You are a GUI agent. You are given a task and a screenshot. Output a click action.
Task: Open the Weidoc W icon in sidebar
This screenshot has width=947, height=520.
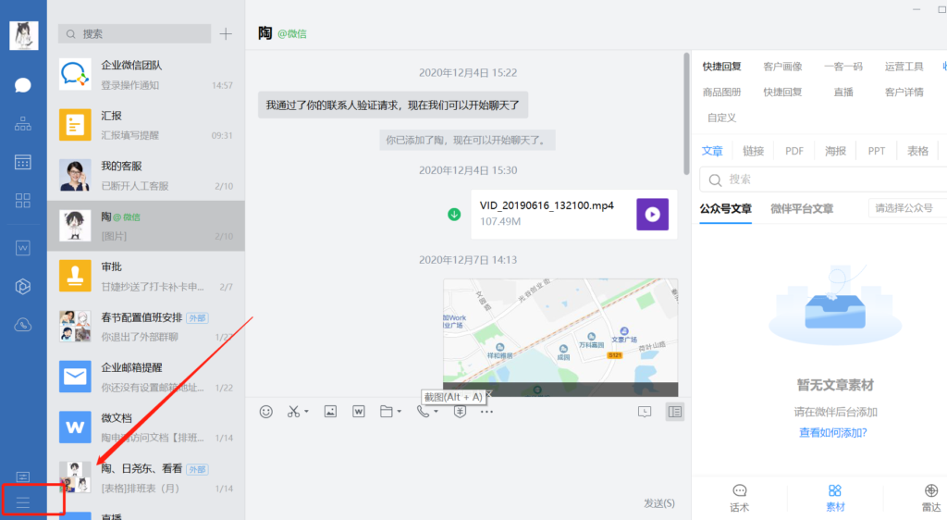tap(23, 248)
